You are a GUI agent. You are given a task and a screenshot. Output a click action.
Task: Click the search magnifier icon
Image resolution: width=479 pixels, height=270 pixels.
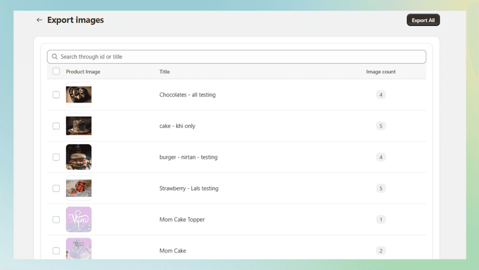click(x=55, y=57)
